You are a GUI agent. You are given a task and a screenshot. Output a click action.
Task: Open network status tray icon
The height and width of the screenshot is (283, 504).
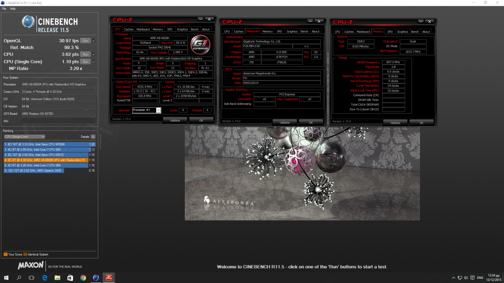tap(460, 278)
